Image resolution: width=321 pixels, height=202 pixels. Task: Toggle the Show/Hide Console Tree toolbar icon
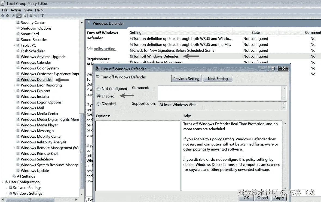click(19, 16)
